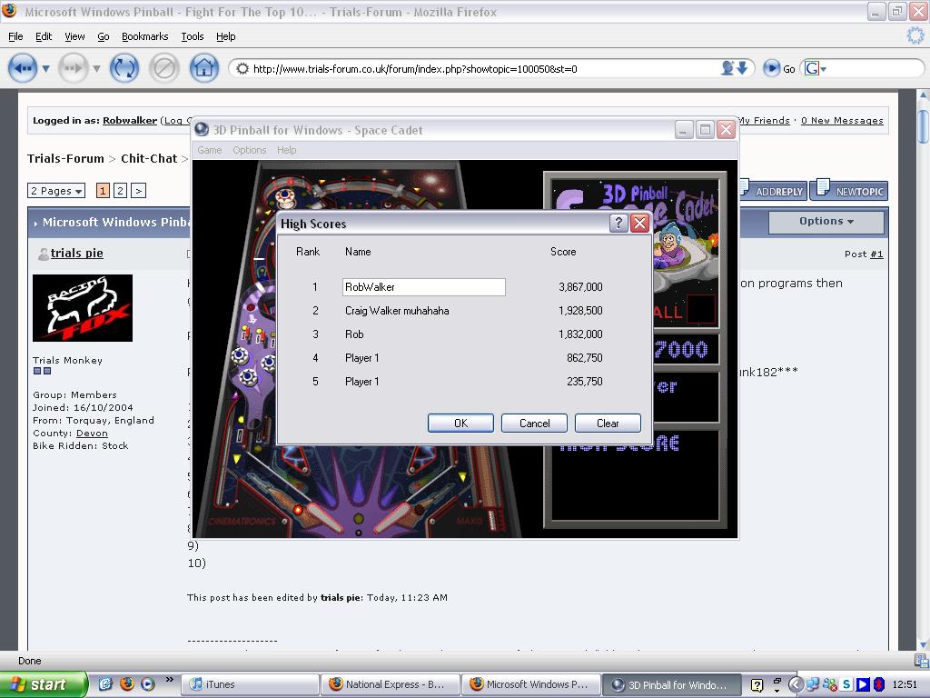Screen dimensions: 930x698
Task: Open the Chit-Chat breadcrumb link
Action: click(x=149, y=158)
